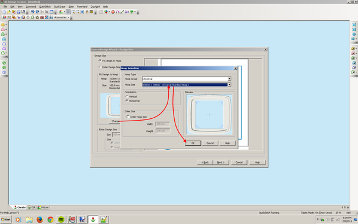Select Vertical orientation radio button
This screenshot has height=224, width=358.
pyautogui.click(x=127, y=96)
